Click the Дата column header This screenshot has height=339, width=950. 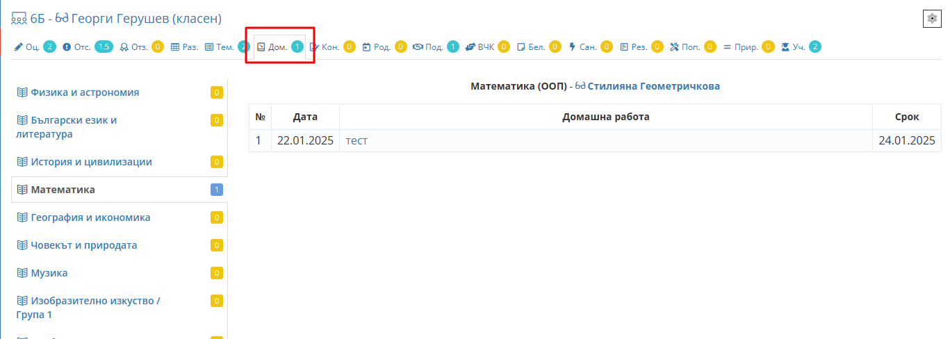[305, 117]
